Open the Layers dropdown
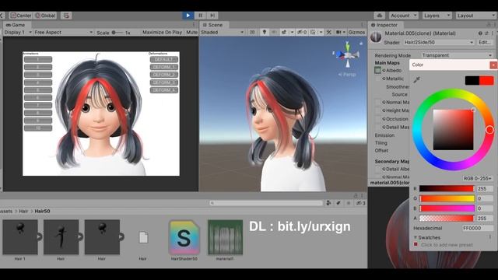 437,16
